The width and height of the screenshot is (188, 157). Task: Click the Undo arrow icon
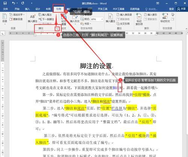(14, 3)
